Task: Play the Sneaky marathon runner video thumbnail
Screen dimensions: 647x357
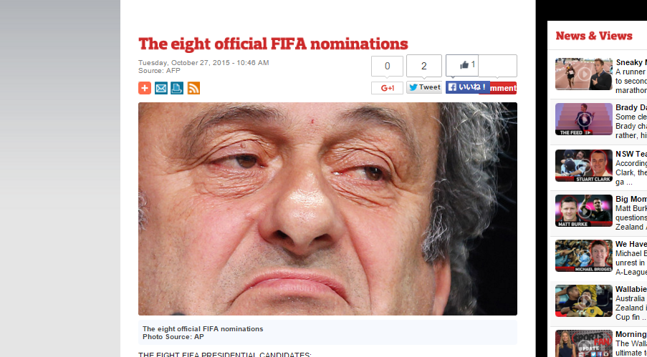Action: click(583, 74)
